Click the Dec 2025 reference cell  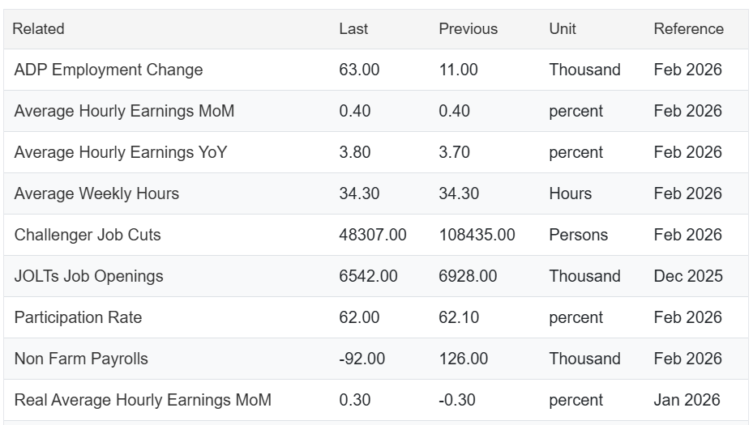pos(688,276)
